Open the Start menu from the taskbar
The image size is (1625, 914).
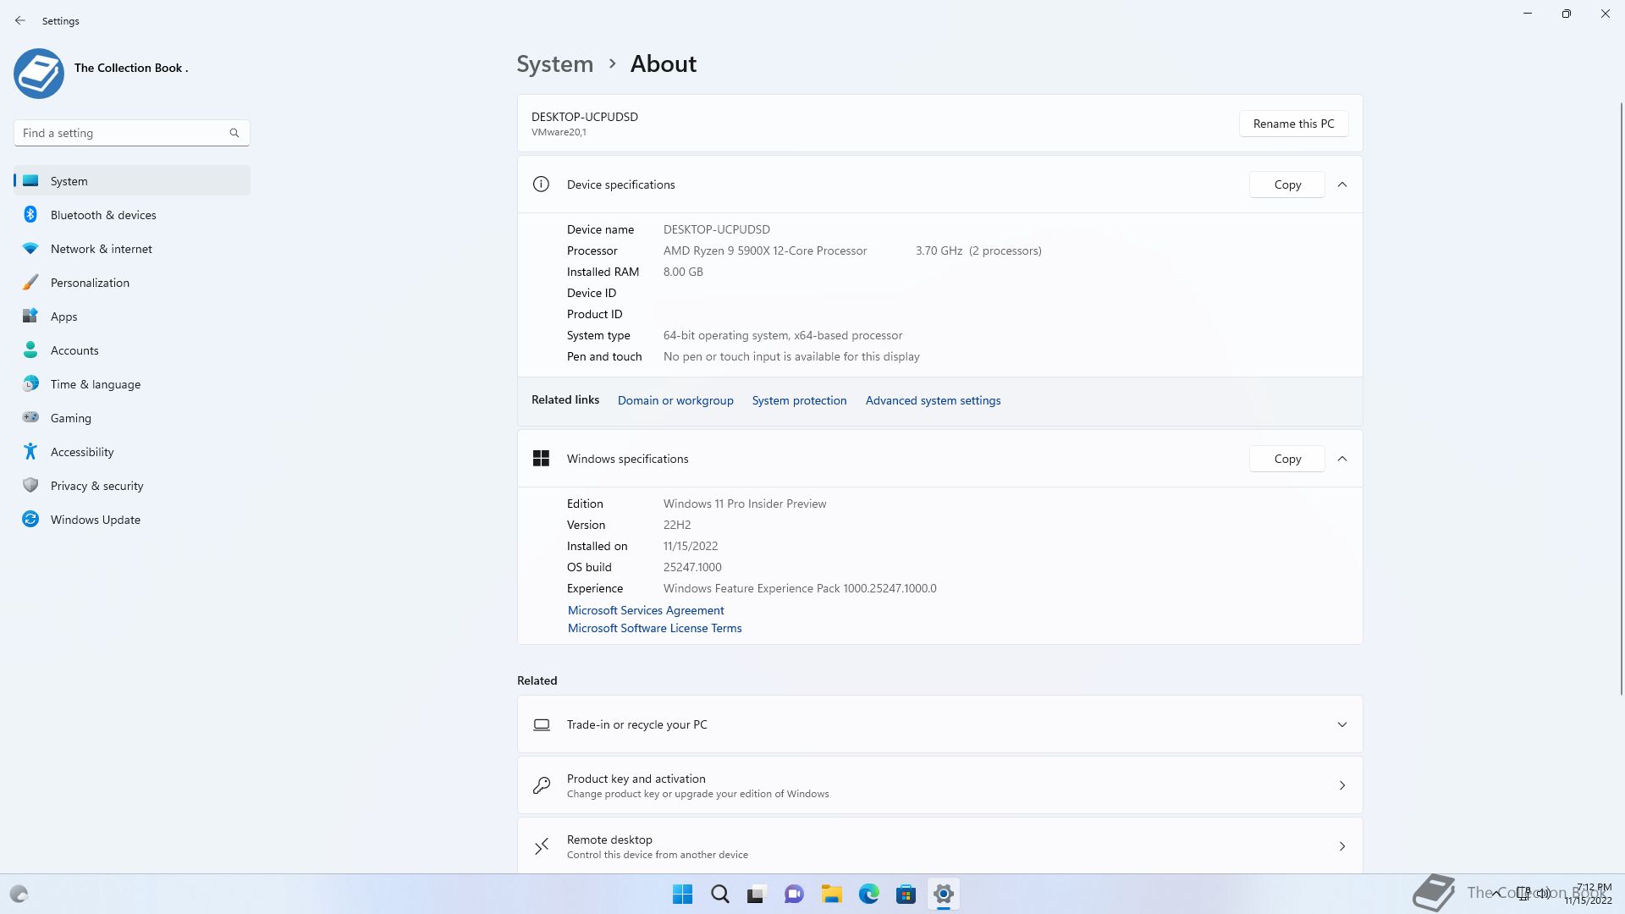point(682,895)
